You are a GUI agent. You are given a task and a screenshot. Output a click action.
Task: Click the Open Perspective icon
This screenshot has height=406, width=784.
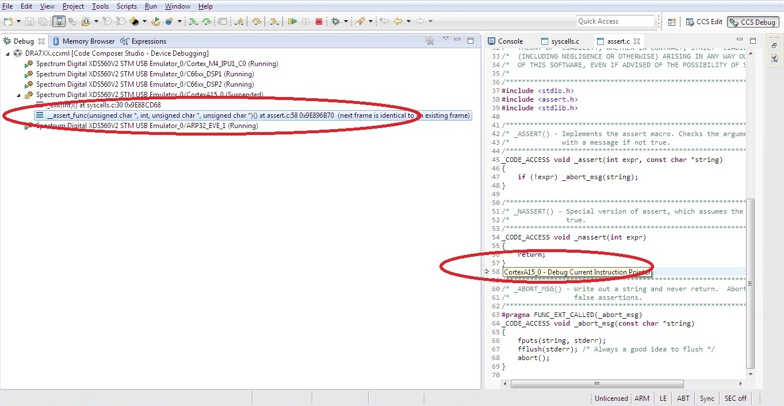point(672,22)
